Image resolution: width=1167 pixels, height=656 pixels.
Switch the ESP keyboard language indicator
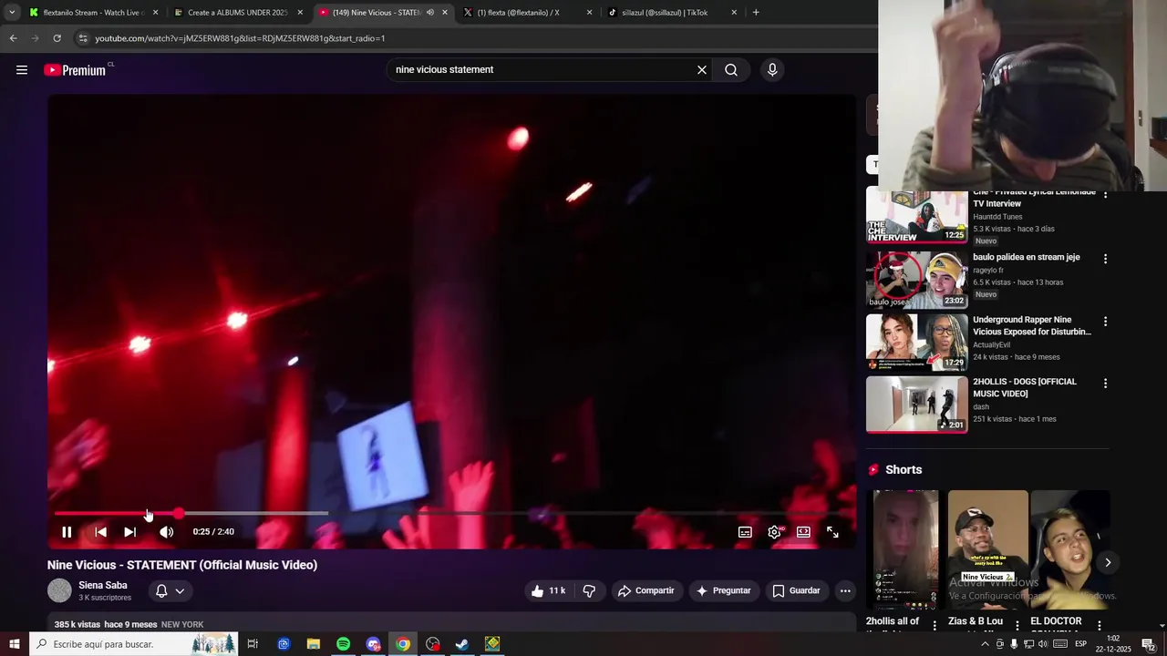click(1080, 644)
